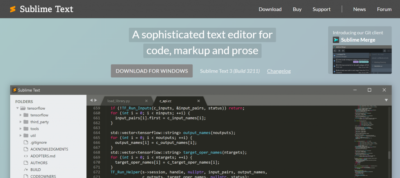
Task: Click the file icon beside AUTHORS
Action: tap(25, 163)
